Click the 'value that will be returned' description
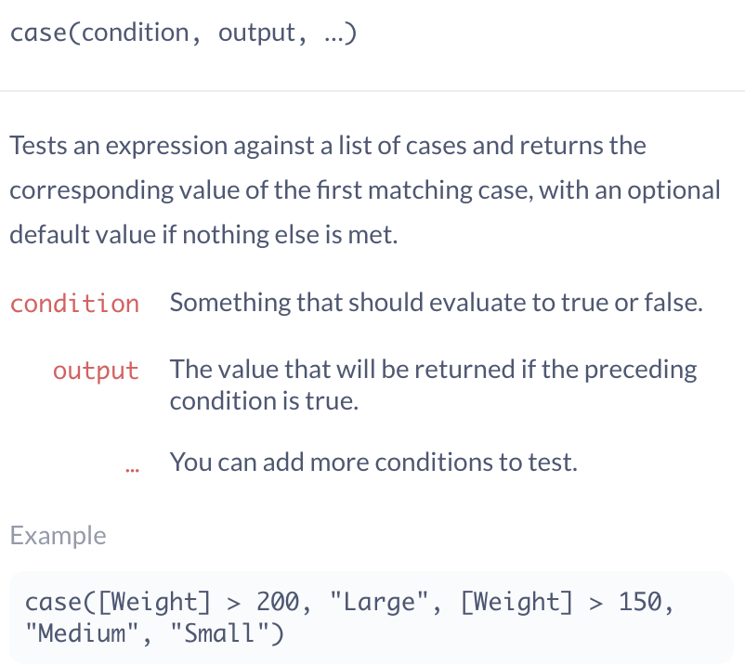Image resolution: width=745 pixels, height=665 pixels. click(x=433, y=385)
